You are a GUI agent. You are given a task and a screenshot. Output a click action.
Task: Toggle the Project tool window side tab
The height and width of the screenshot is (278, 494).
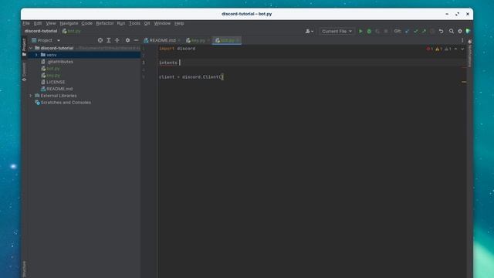click(x=24, y=47)
